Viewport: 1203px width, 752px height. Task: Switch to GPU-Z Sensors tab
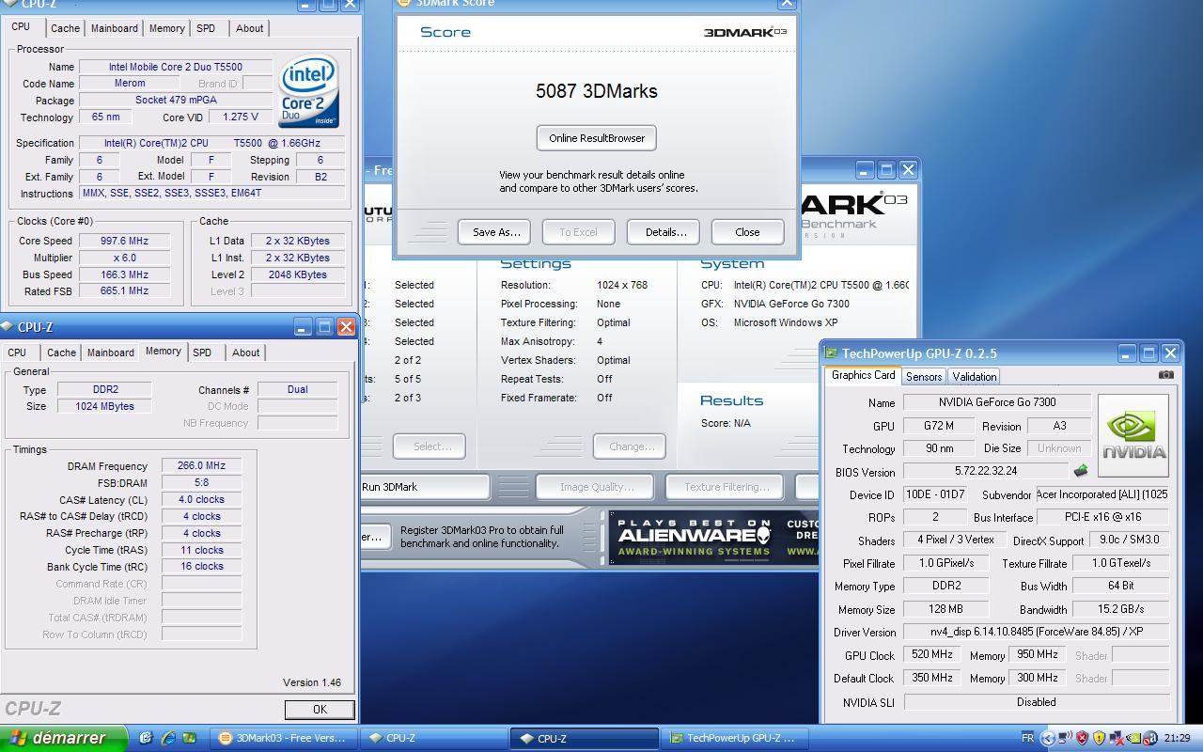coord(924,376)
